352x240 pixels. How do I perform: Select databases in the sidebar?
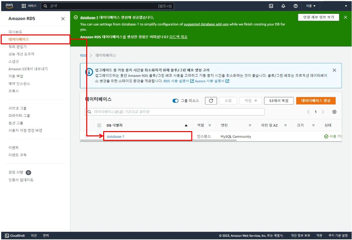[19, 39]
